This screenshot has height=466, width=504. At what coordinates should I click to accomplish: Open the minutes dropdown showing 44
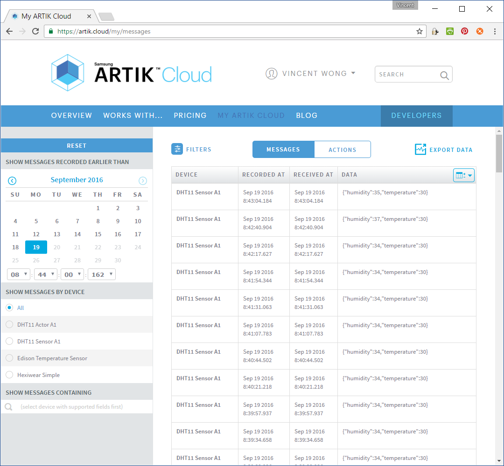click(x=46, y=274)
